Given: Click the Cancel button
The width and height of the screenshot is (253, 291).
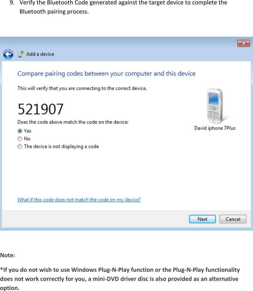Looking at the screenshot, I should [x=233, y=219].
